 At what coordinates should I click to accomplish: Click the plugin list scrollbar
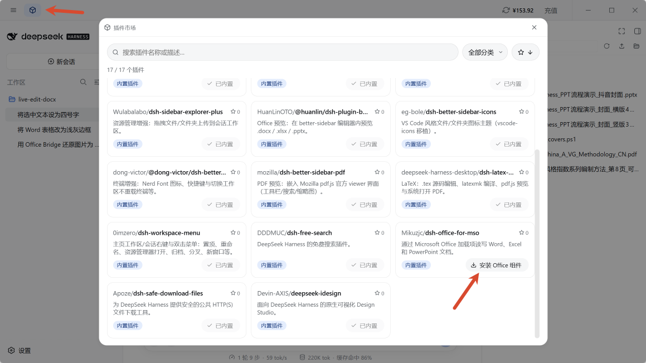[537, 244]
